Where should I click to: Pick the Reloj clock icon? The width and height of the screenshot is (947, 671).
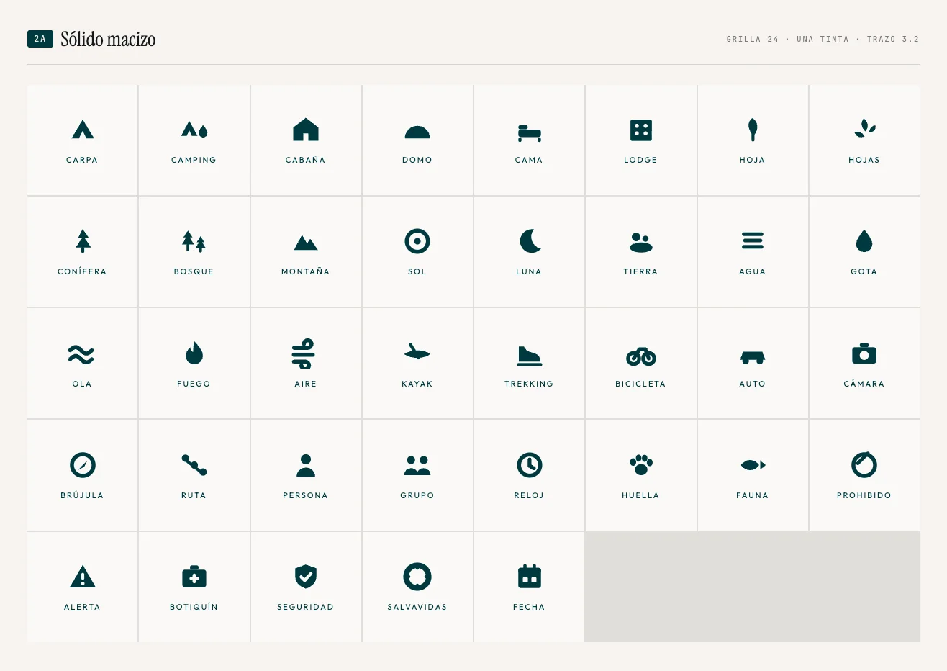coord(530,465)
